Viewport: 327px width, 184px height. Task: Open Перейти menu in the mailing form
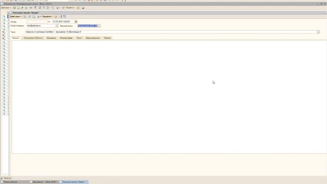tap(48, 16)
